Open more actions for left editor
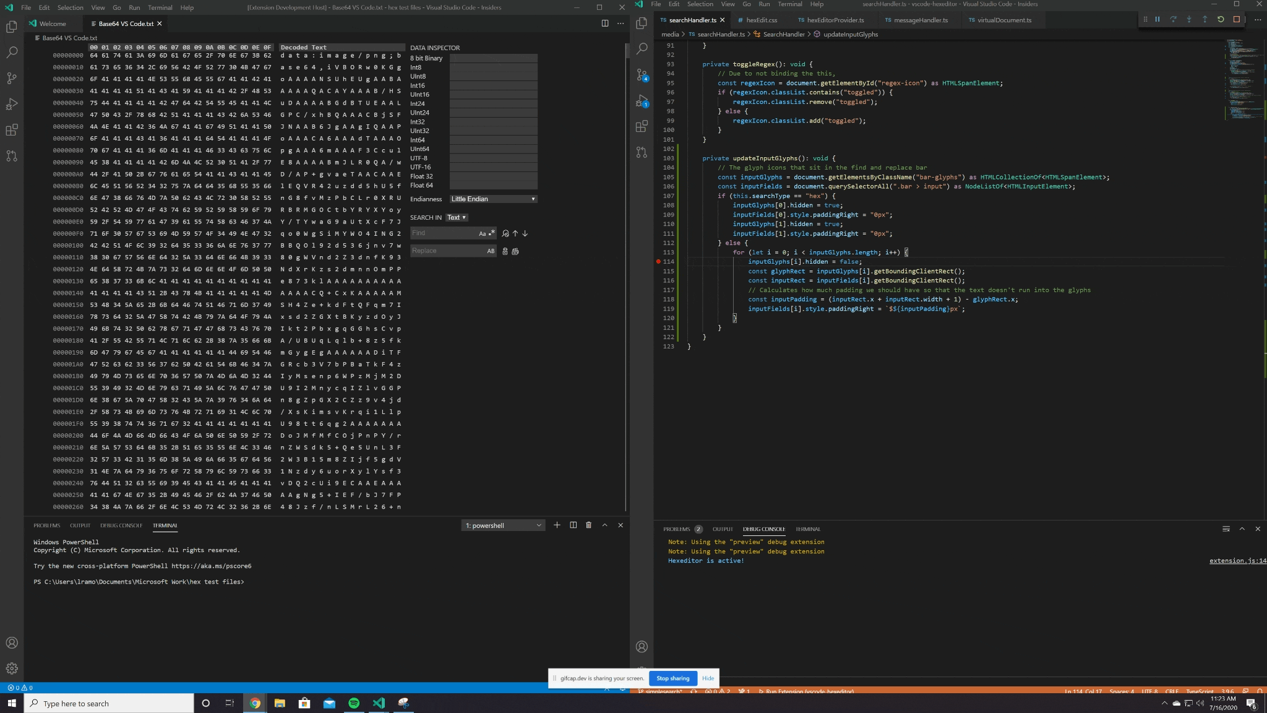 point(621,24)
